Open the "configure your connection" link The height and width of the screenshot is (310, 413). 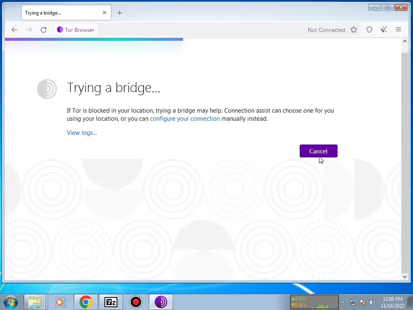pos(185,119)
